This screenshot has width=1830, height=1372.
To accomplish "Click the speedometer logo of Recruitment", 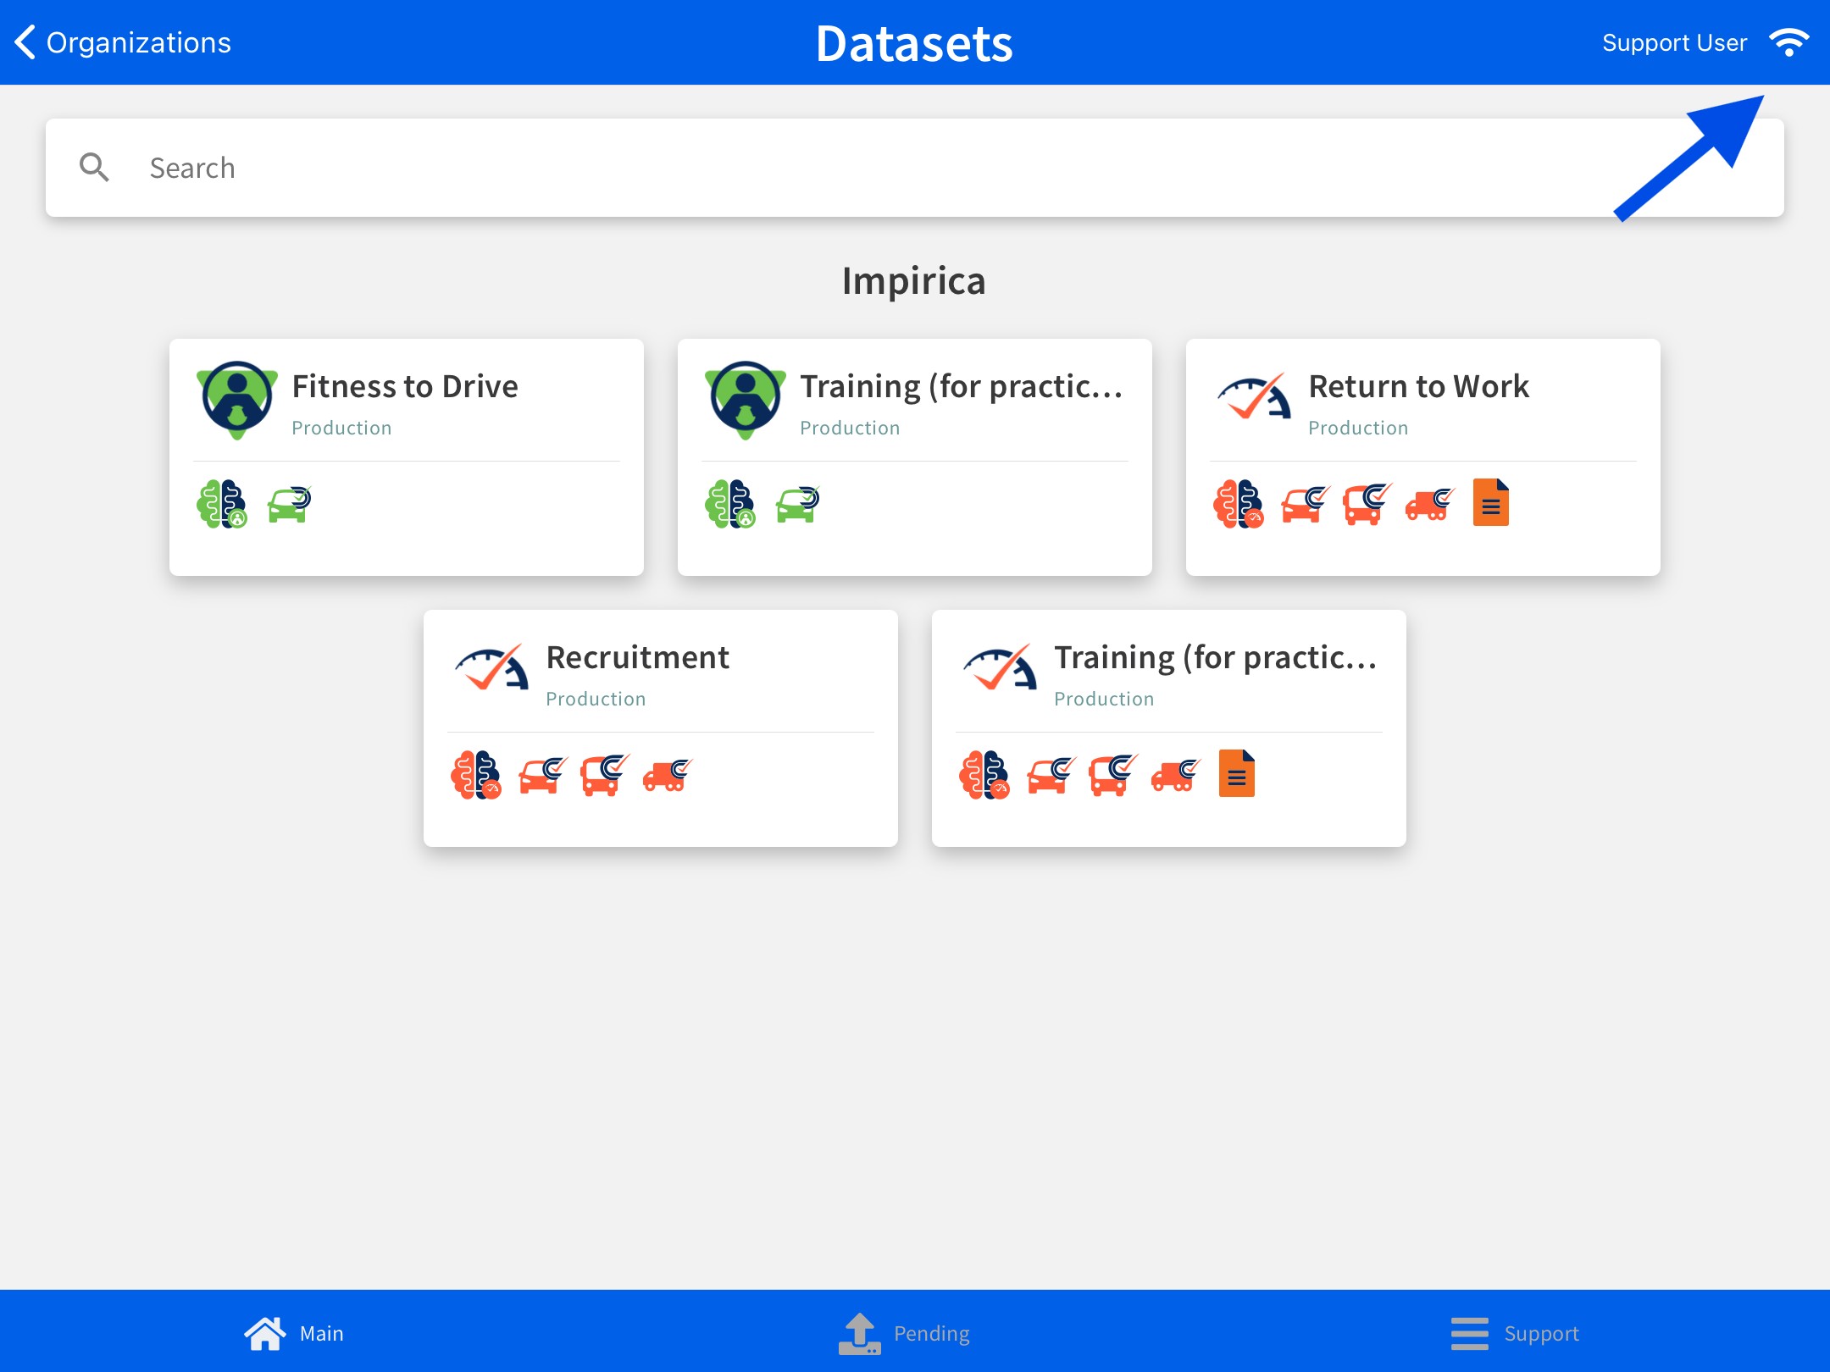I will [491, 668].
